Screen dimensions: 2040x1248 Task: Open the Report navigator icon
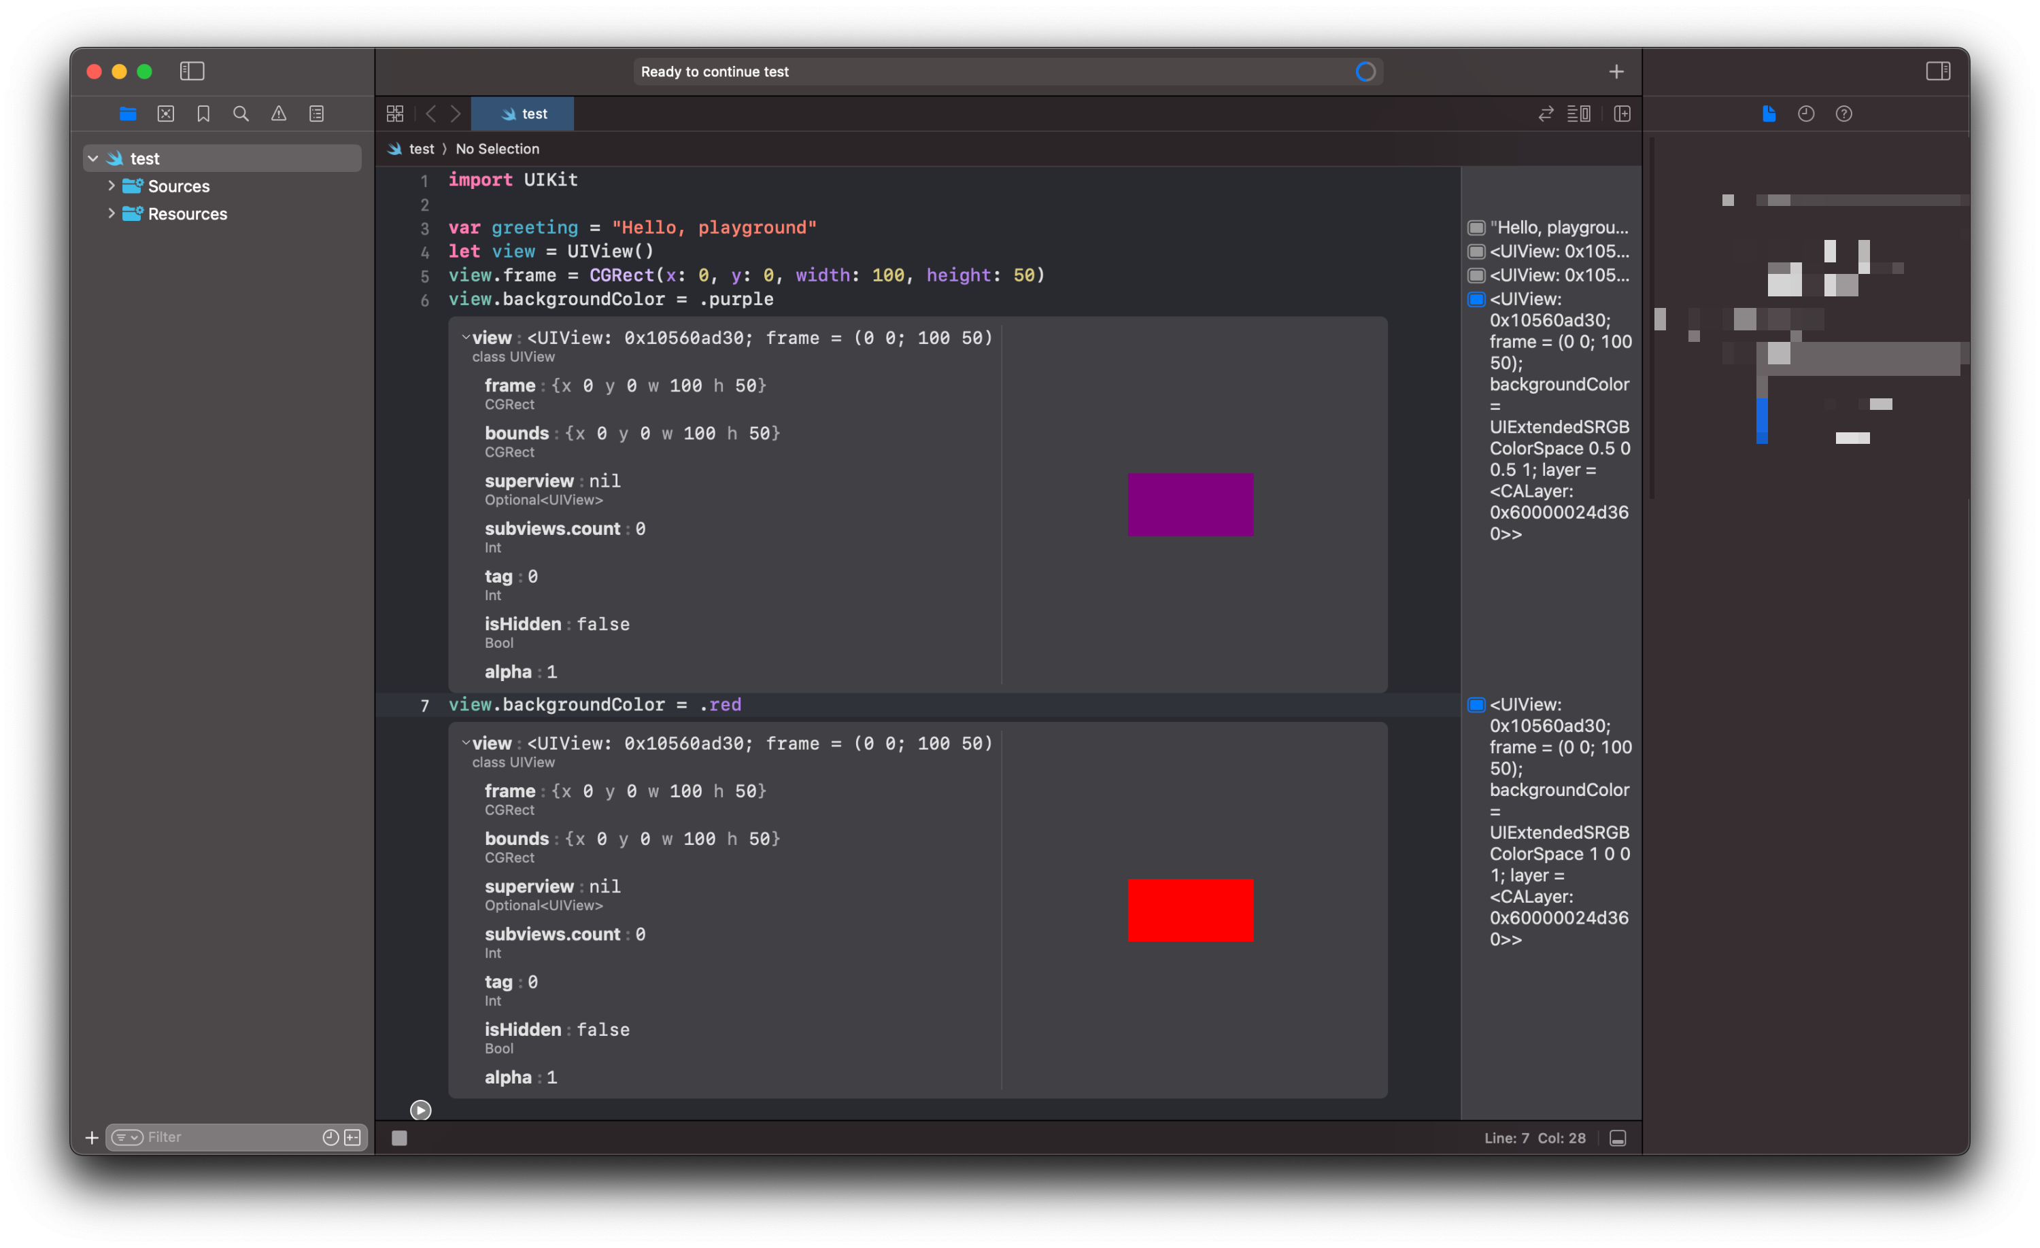click(316, 114)
